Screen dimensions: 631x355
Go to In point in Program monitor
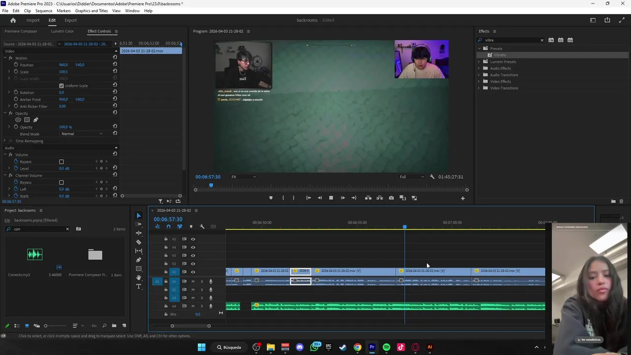coord(309,198)
